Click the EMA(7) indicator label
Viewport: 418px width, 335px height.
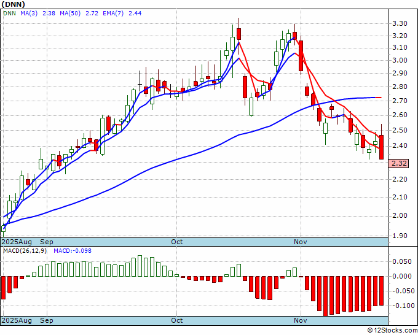[x=113, y=13]
